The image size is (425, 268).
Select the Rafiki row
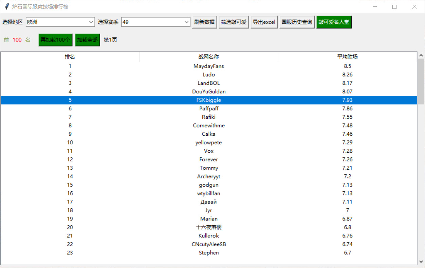point(209,117)
